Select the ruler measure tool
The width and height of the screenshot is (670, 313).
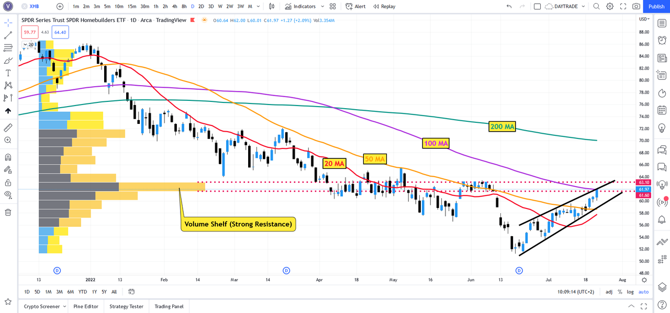point(8,127)
